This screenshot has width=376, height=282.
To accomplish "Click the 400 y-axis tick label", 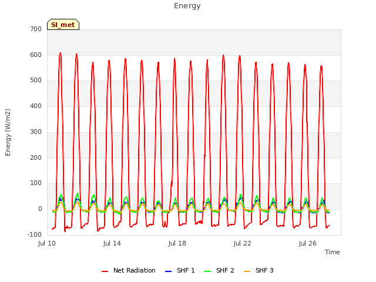I will coord(36,106).
